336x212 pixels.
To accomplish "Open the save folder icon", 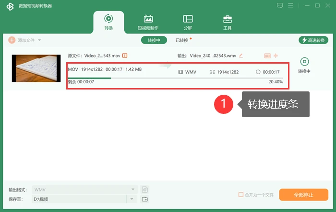I will pyautogui.click(x=145, y=199).
